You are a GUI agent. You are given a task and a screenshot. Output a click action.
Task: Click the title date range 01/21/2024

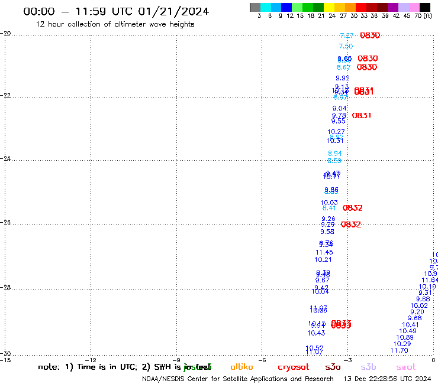coord(173,11)
